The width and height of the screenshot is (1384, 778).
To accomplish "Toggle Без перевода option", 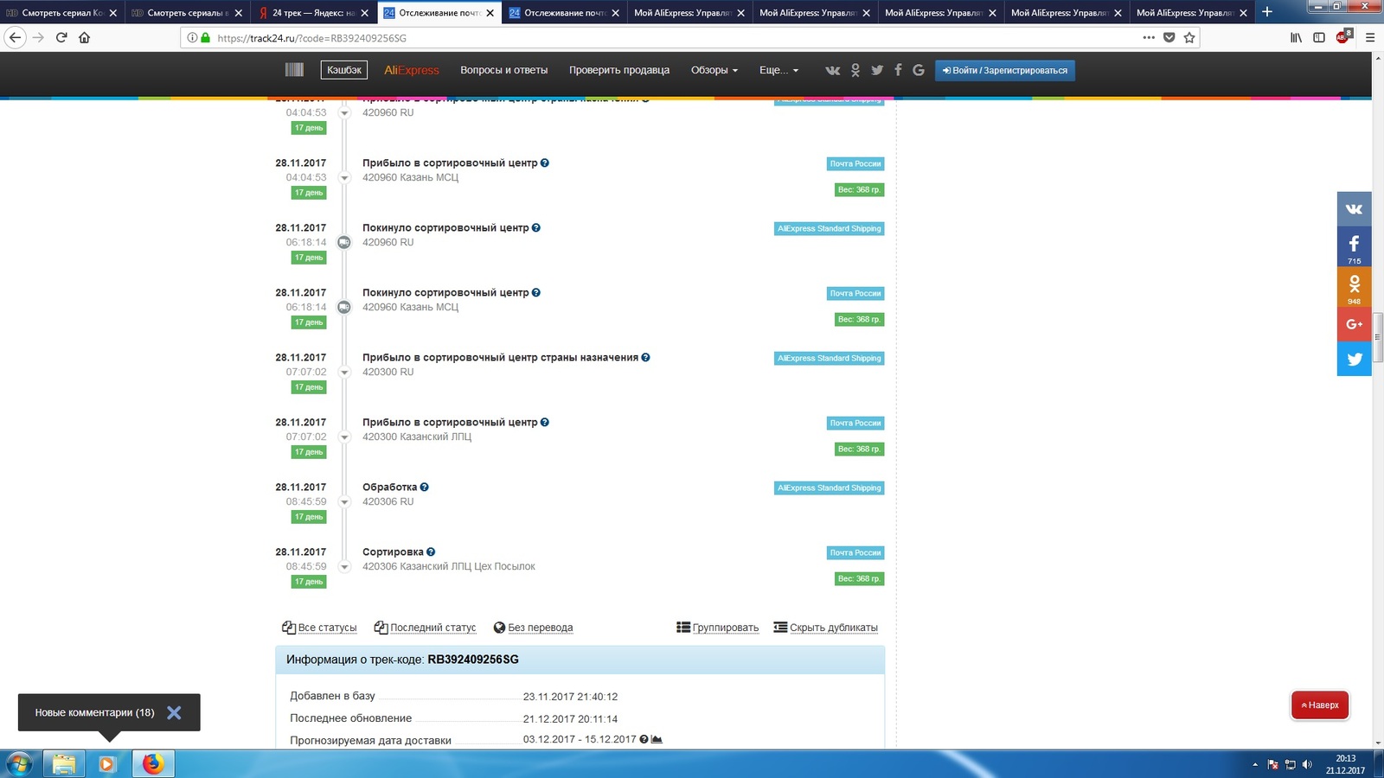I will (x=533, y=628).
